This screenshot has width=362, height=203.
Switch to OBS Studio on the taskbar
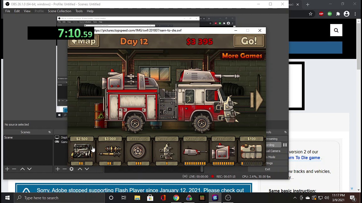(228, 198)
